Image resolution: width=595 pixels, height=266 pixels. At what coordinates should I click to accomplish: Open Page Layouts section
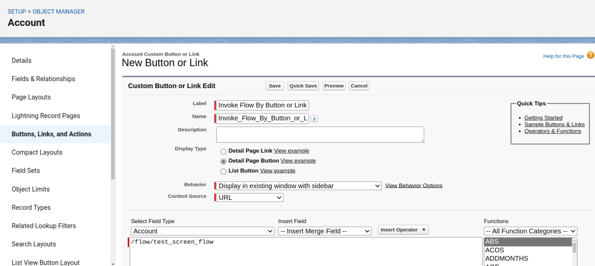click(31, 97)
